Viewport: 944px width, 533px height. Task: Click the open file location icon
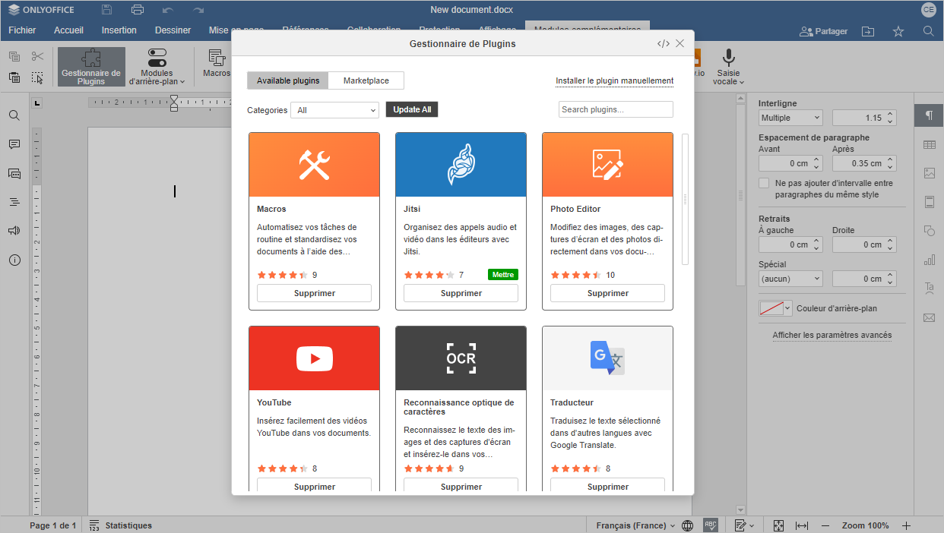pyautogui.click(x=868, y=31)
